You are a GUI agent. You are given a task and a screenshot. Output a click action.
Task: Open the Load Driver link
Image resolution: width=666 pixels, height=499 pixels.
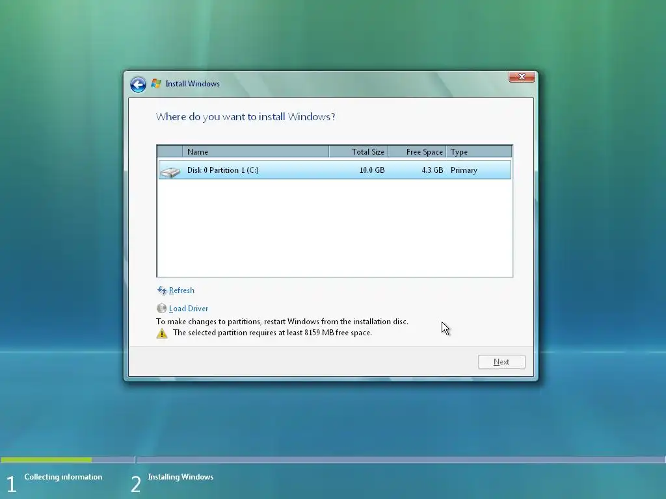189,309
